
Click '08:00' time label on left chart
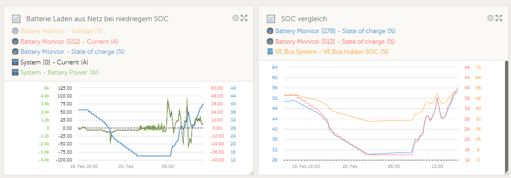coord(168,166)
